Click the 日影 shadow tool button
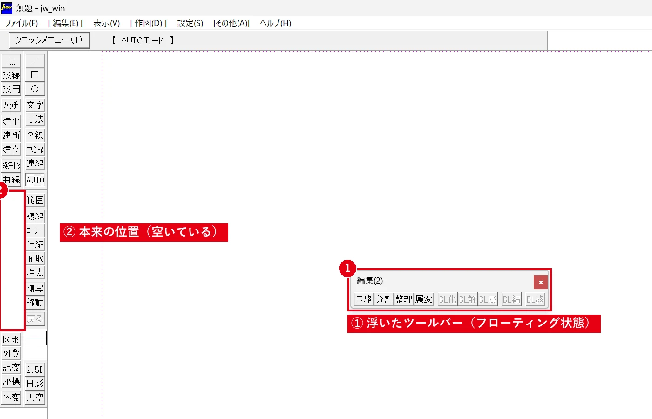The width and height of the screenshot is (652, 419). coord(35,384)
